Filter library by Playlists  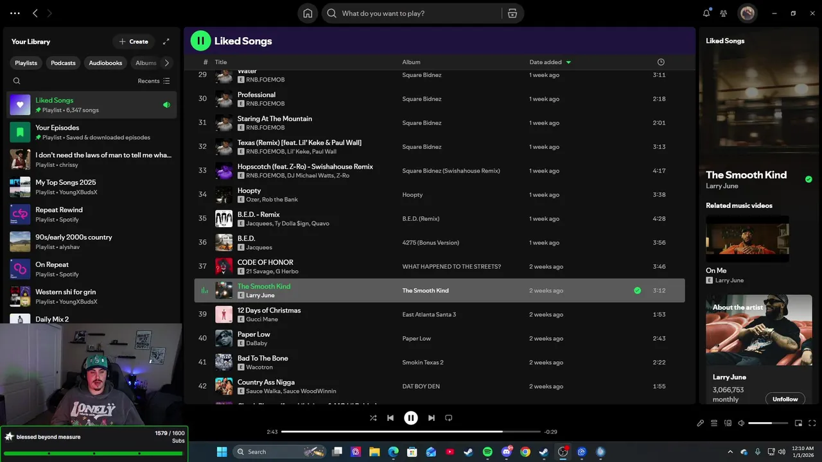point(26,63)
